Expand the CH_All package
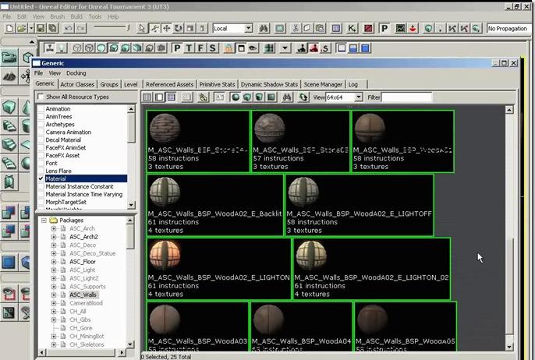This screenshot has height=360, width=535. [x=54, y=311]
